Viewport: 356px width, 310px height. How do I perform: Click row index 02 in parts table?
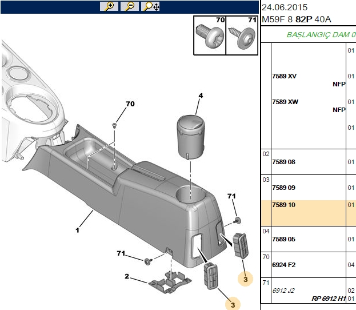[x=266, y=154]
